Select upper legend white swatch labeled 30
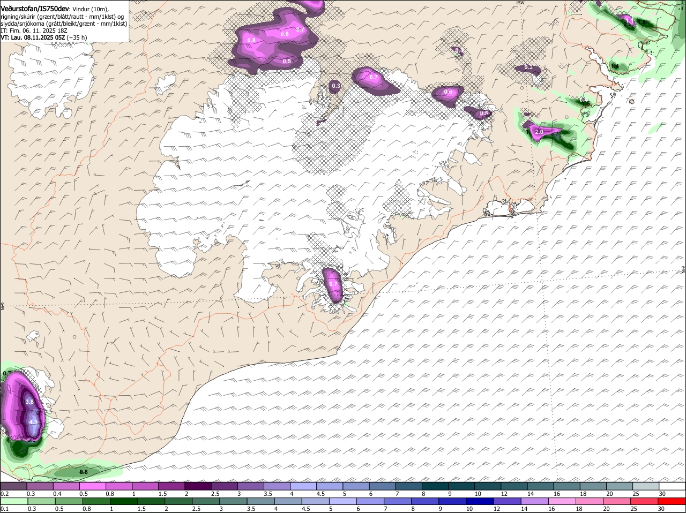The image size is (686, 513). (673, 486)
